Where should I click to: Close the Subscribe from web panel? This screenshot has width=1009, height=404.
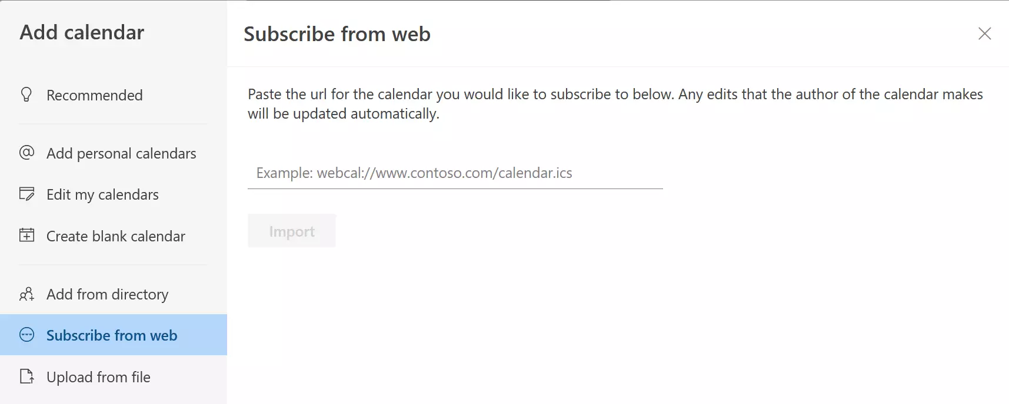(x=984, y=33)
